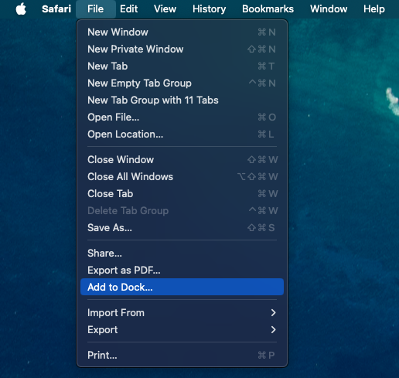Open the Bookmarks menu

click(268, 9)
